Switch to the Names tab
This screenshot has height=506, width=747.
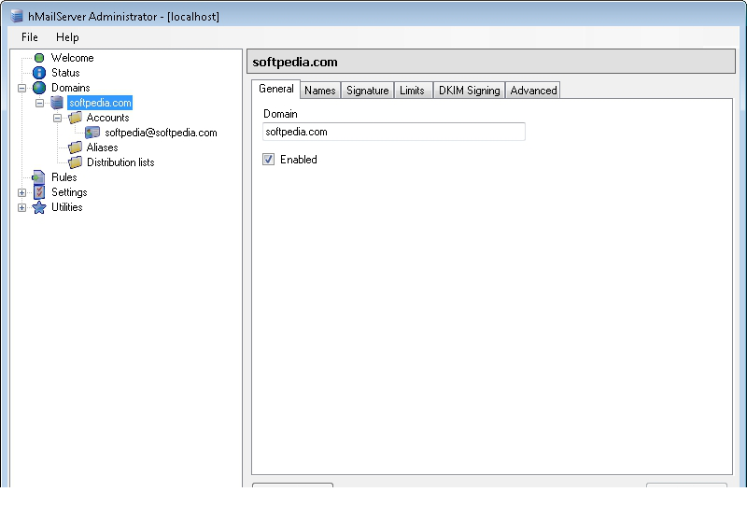(x=320, y=90)
